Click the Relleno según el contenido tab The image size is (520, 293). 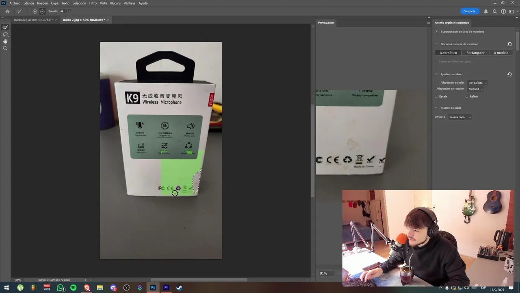452,23
